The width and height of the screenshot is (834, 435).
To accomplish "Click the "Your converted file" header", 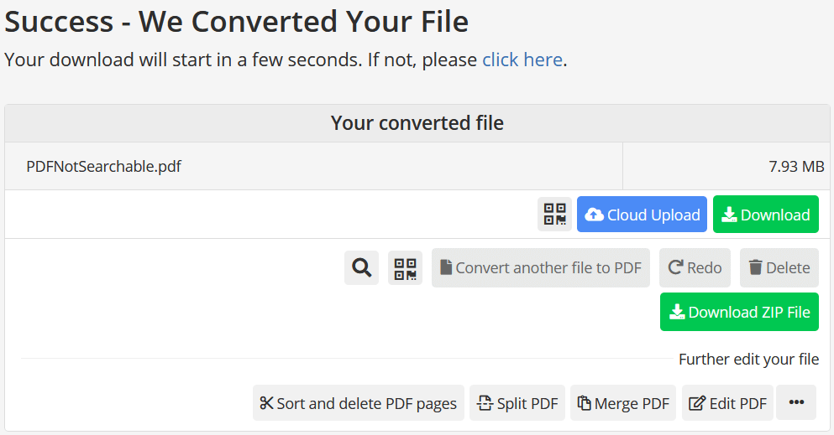I will pyautogui.click(x=417, y=123).
